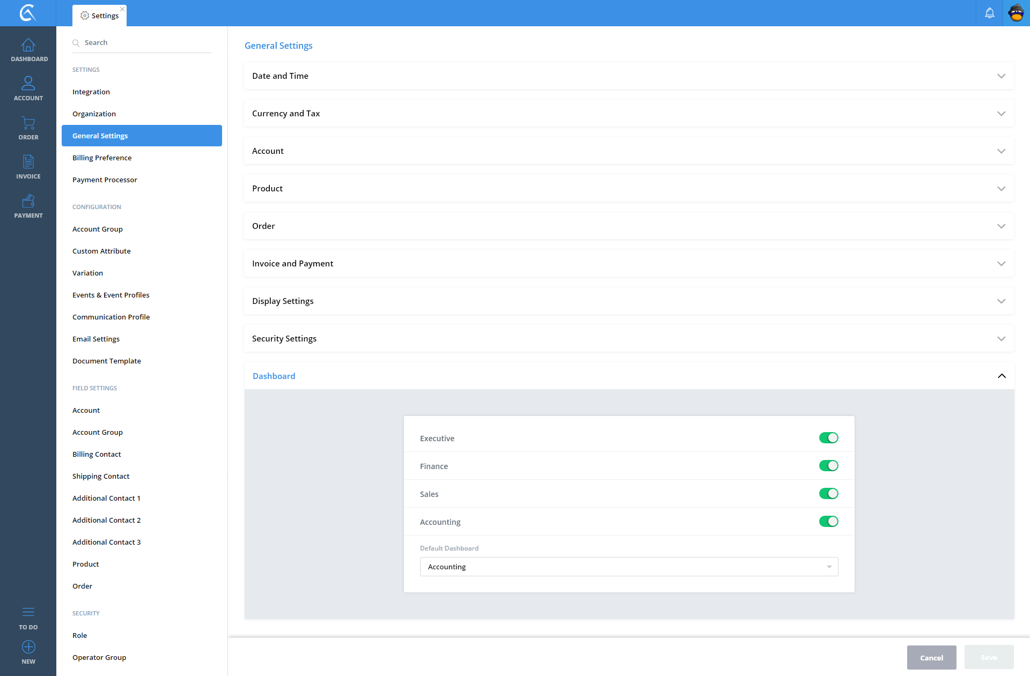This screenshot has height=676, width=1030.
Task: Open the Payment sidebar icon
Action: 28,202
